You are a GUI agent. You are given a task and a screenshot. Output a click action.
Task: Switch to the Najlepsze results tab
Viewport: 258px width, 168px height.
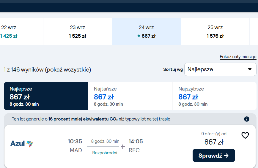coord(46,96)
